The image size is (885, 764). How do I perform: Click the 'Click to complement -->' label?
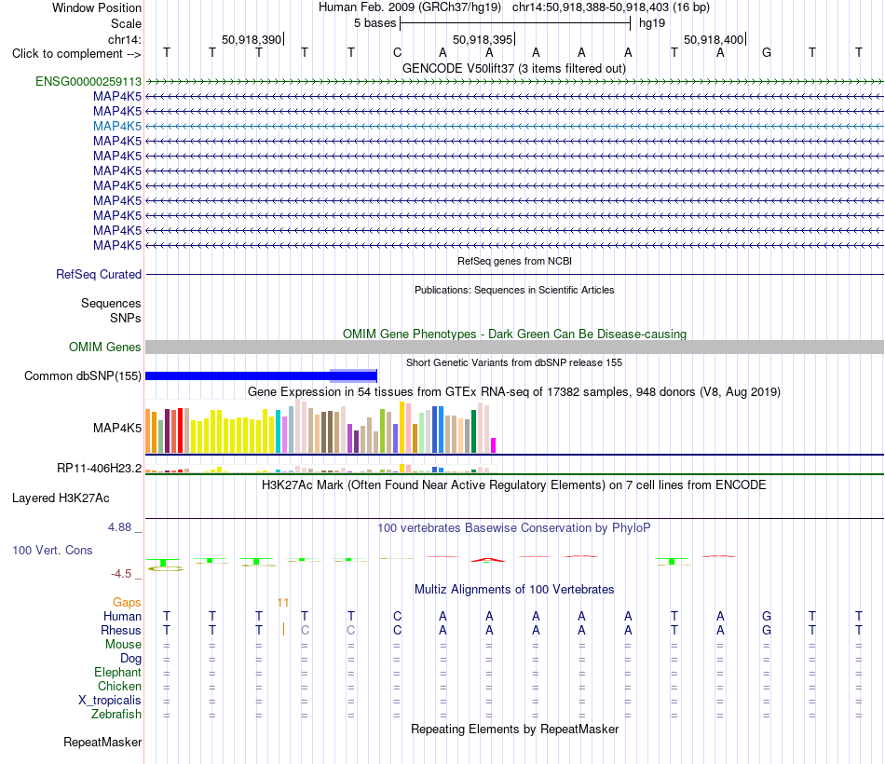[76, 54]
